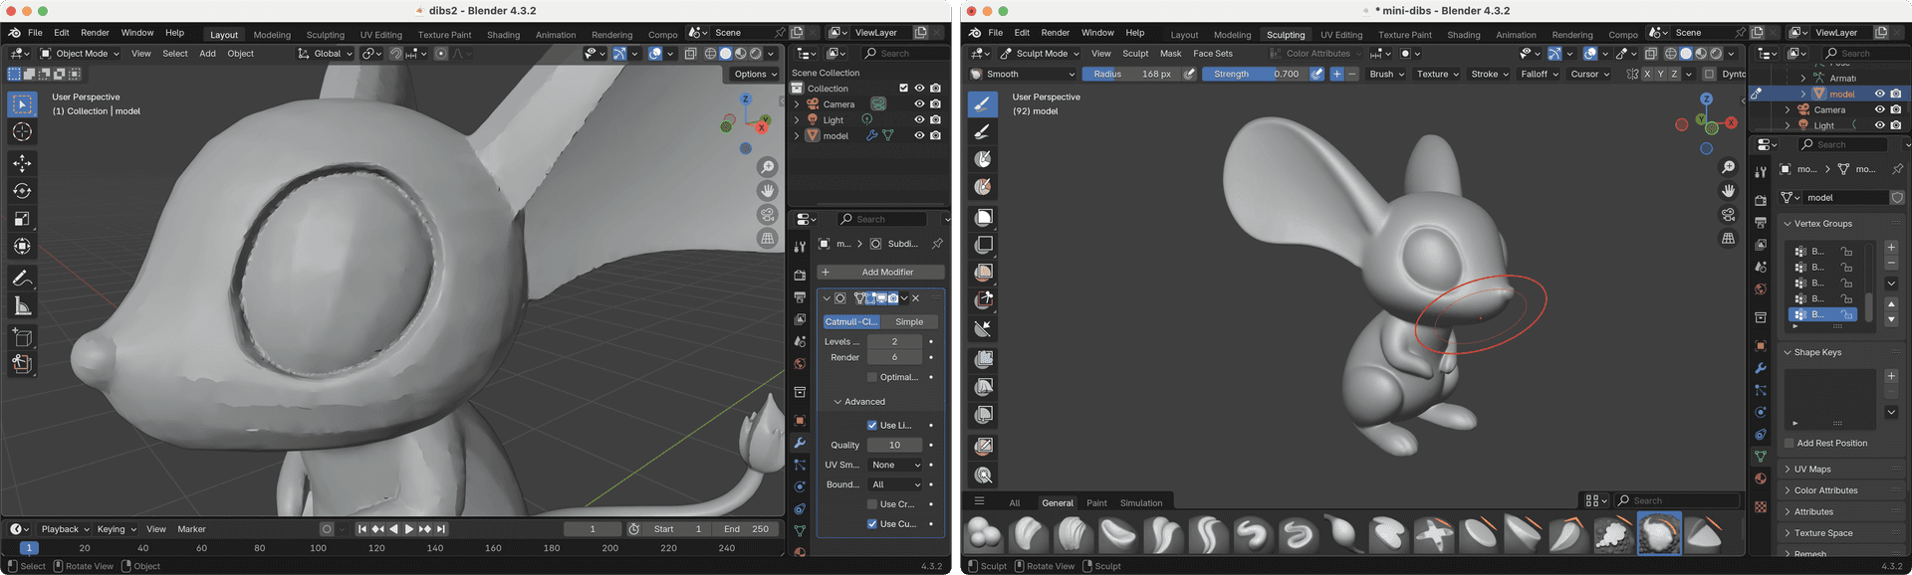
Task: Select the Mask tool in mini-dibs toolbar
Action: click(x=983, y=159)
